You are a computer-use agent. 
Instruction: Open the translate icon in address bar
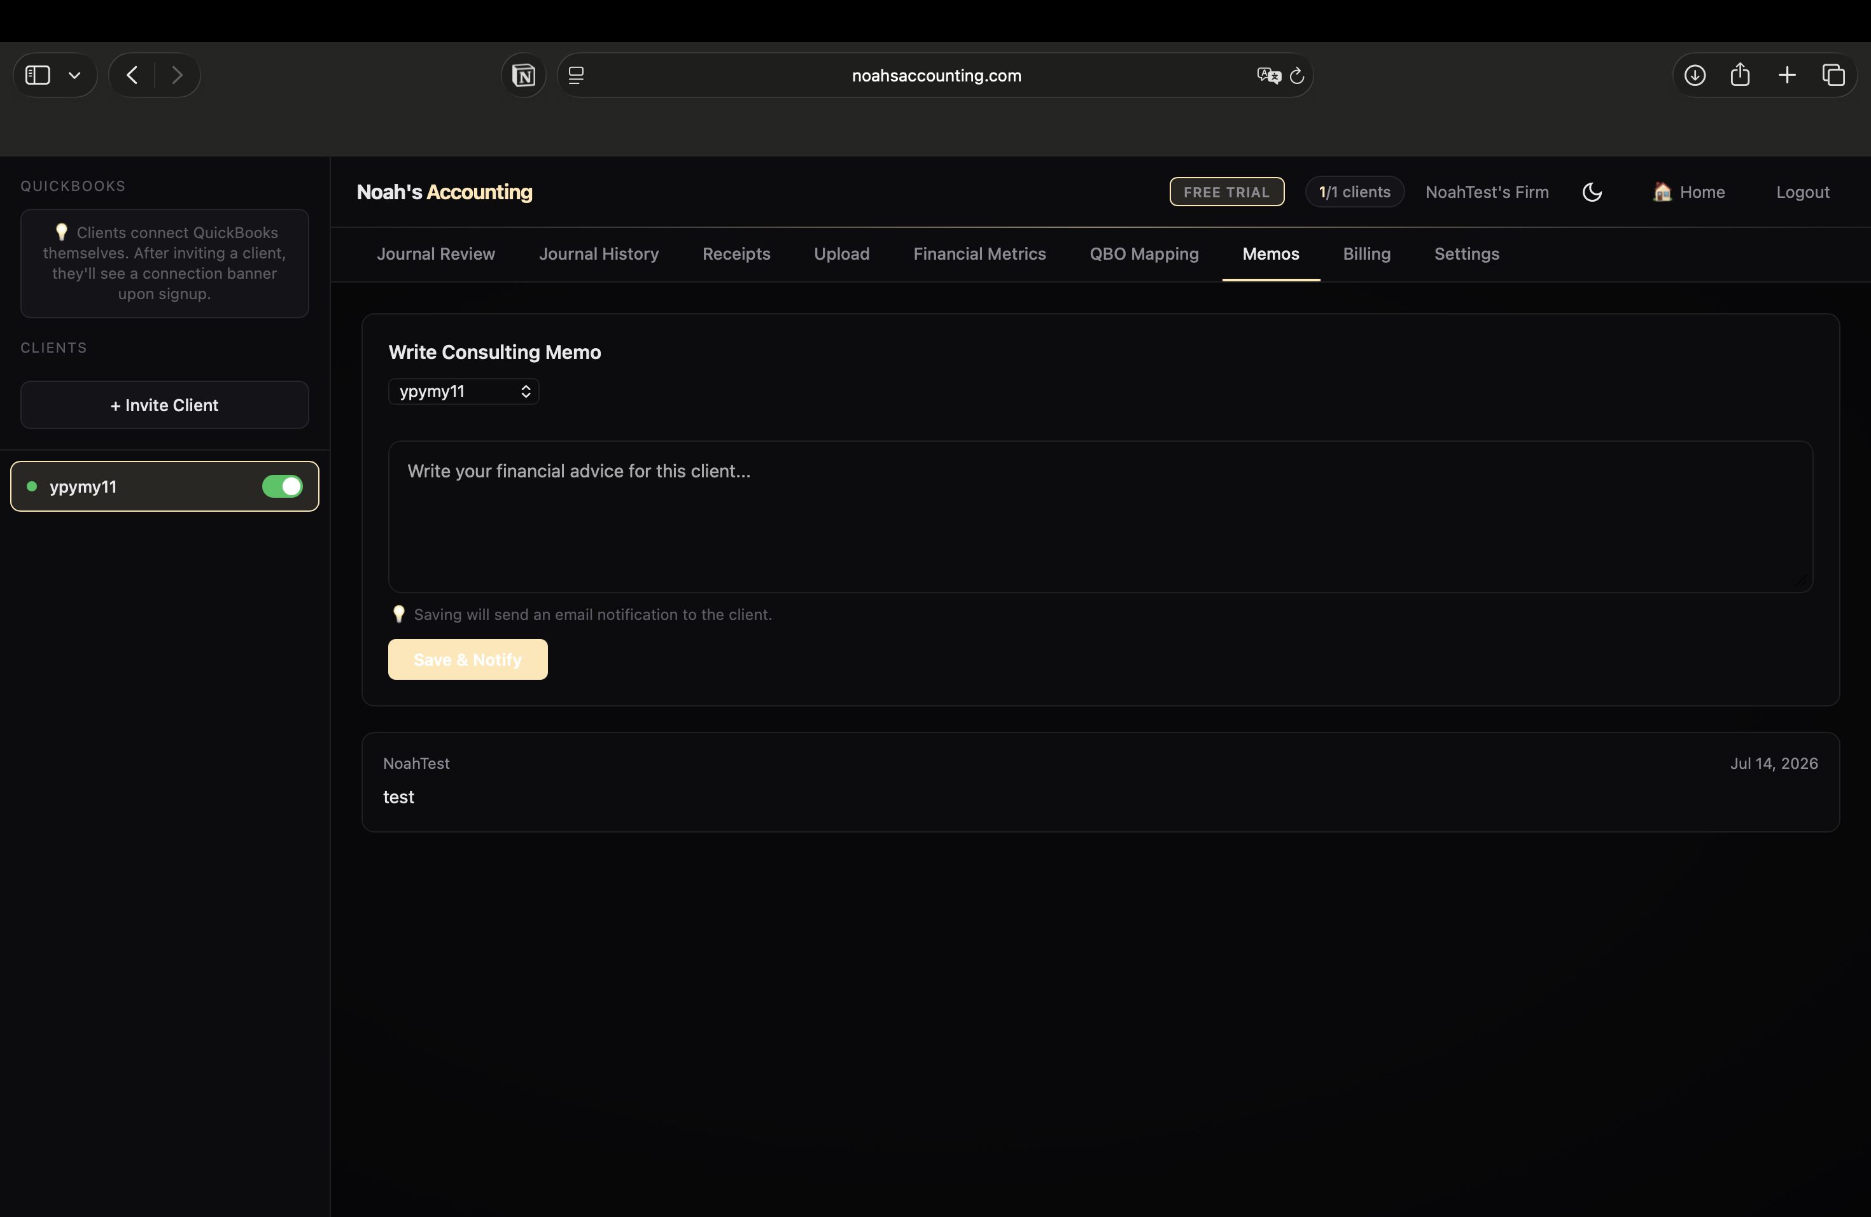[1269, 76]
